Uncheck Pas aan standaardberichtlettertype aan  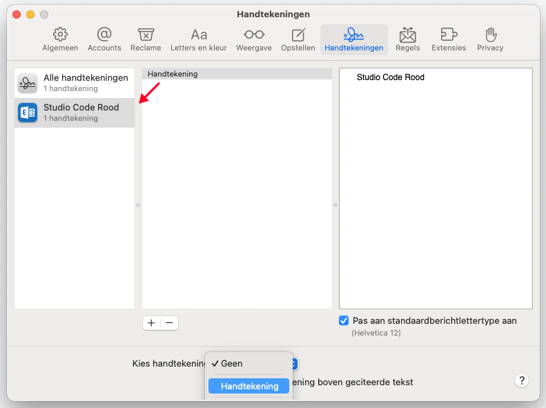344,321
